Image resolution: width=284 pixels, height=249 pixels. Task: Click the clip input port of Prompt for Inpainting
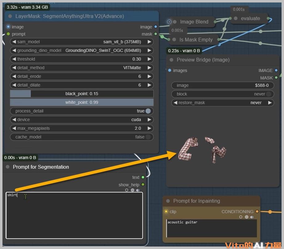tap(166, 211)
